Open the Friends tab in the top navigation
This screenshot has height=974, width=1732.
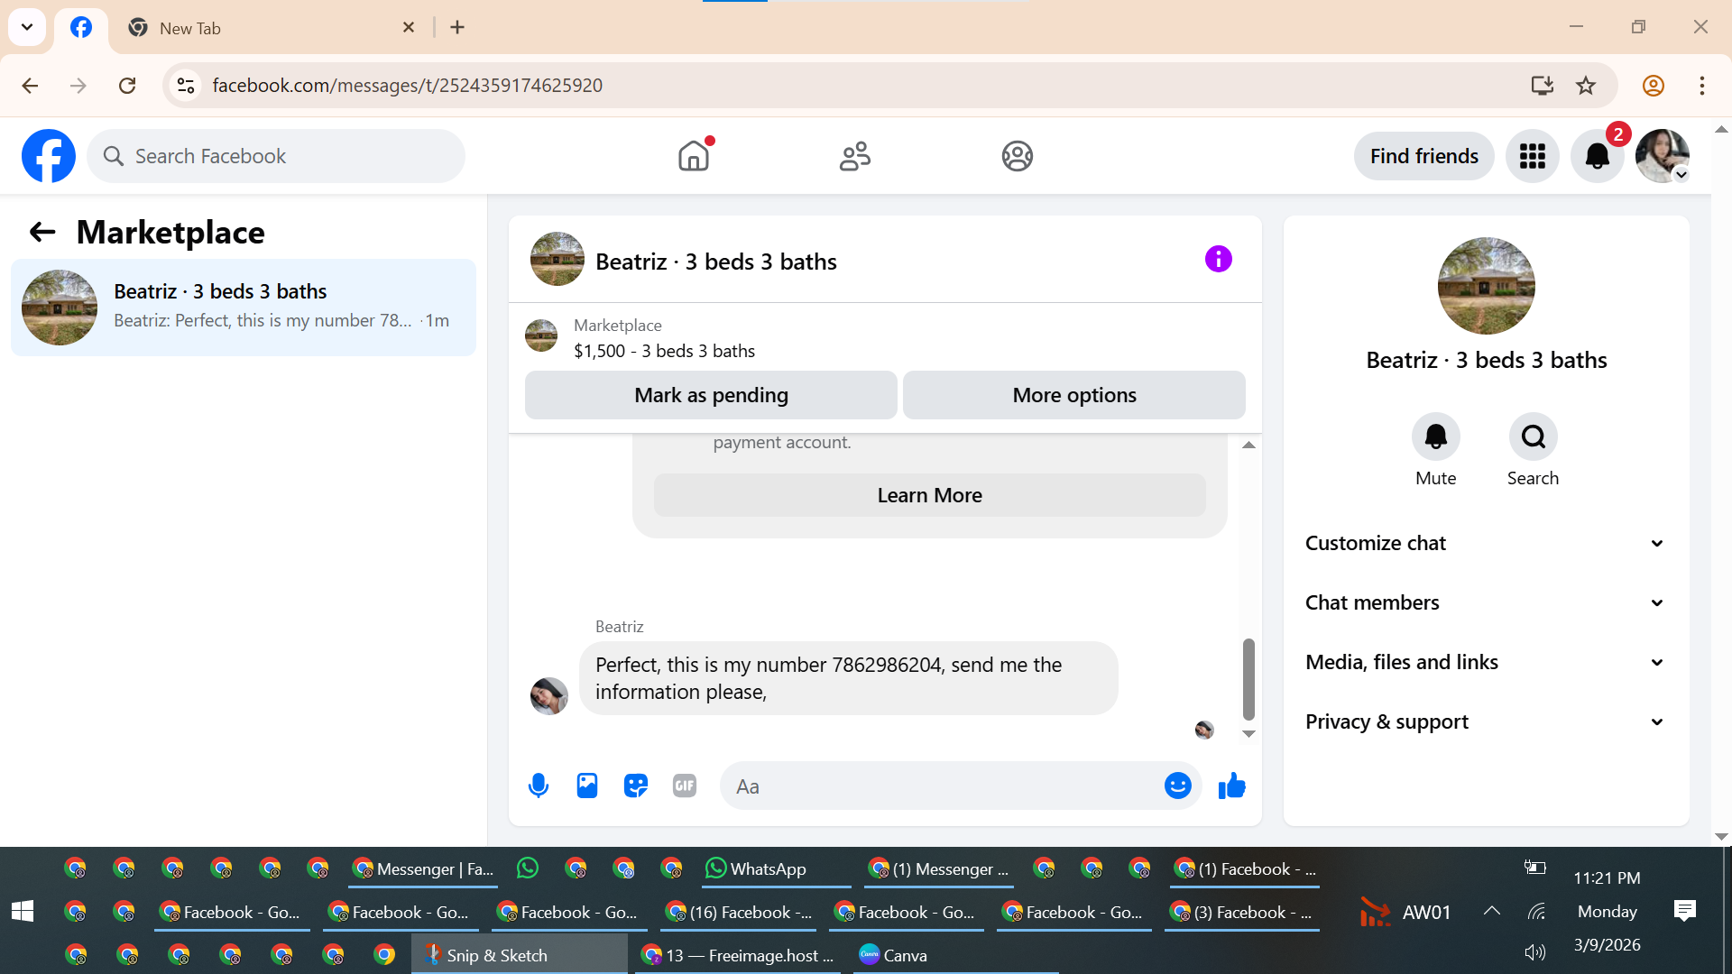[854, 156]
